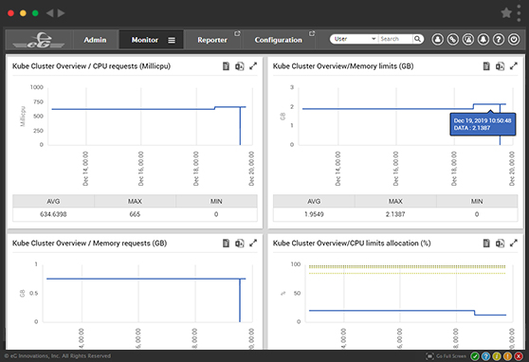Expand the CPU requests chart fullscreen
This screenshot has width=529, height=362.
[253, 66]
